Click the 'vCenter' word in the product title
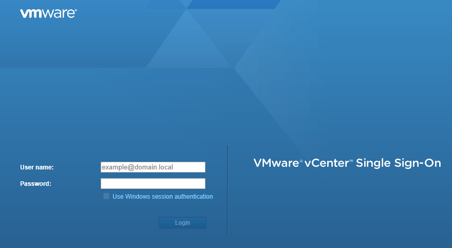 [326, 163]
